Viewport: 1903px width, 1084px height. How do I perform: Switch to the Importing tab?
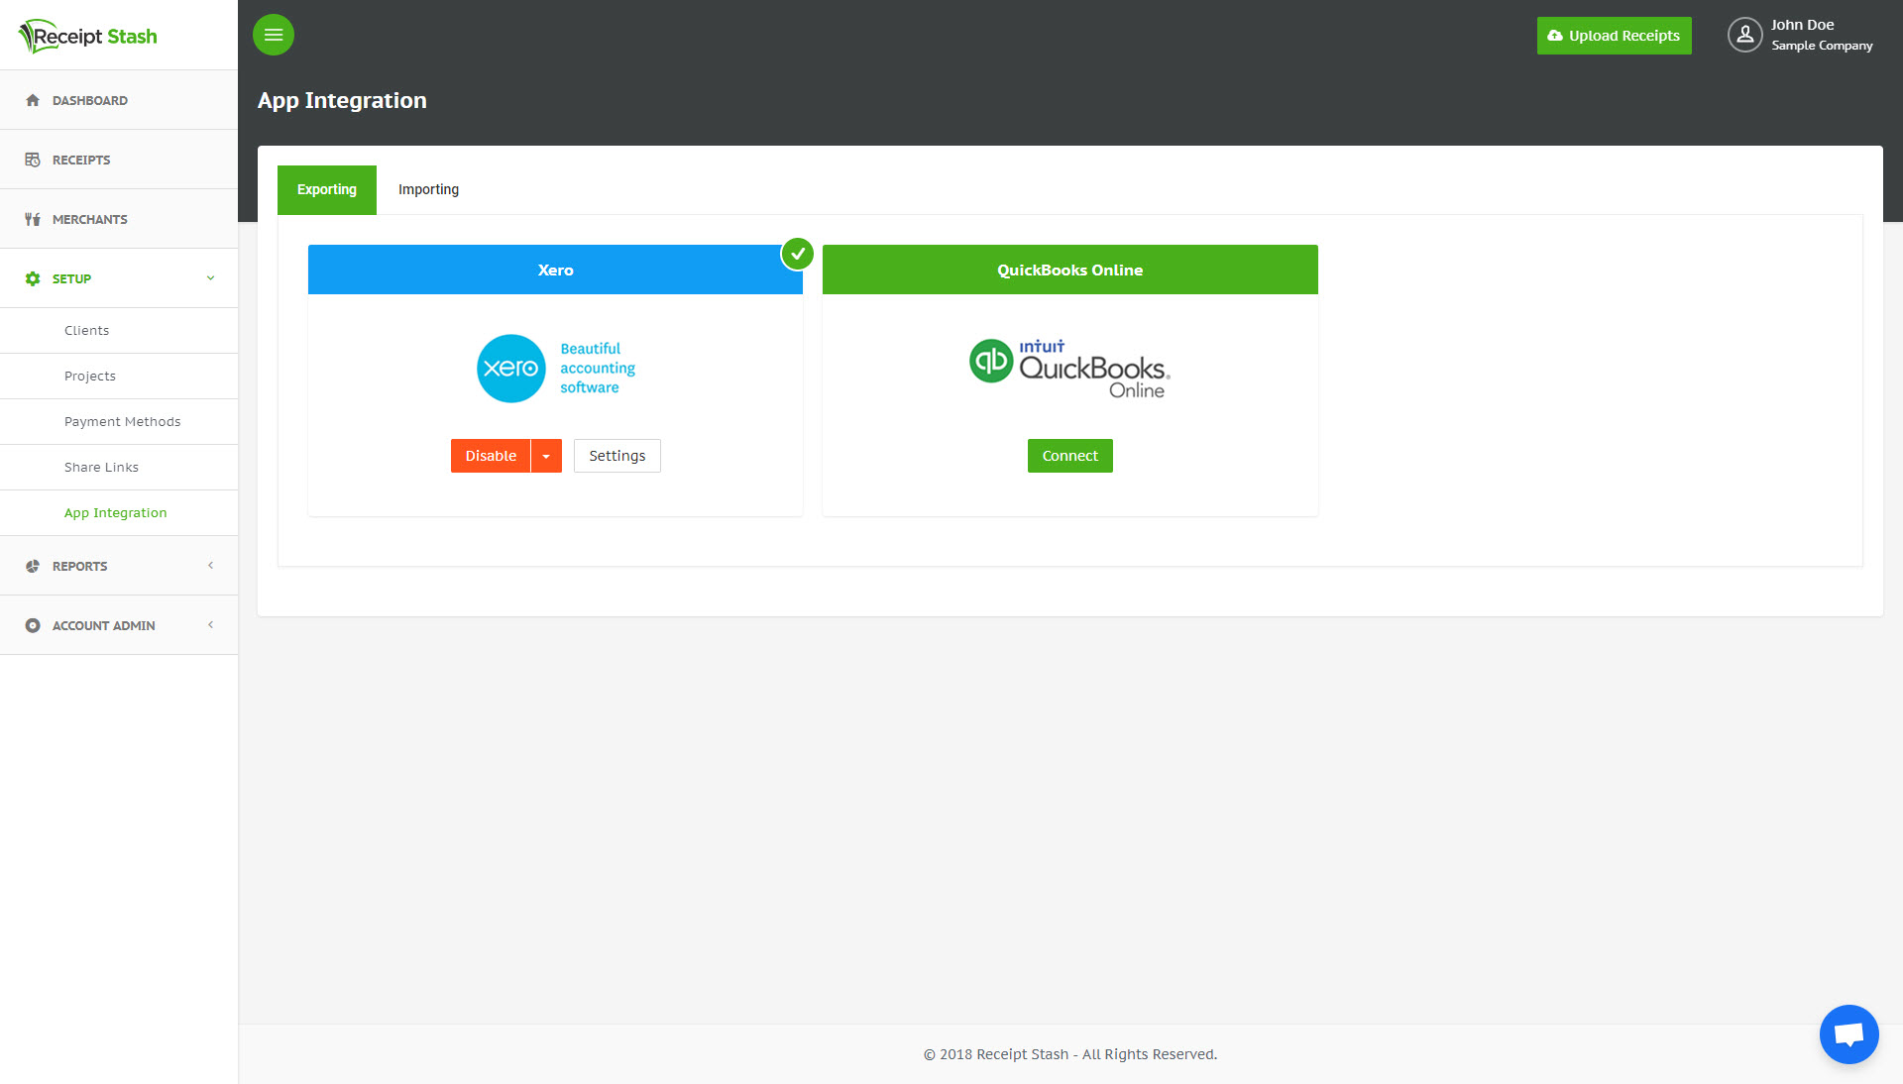(428, 189)
